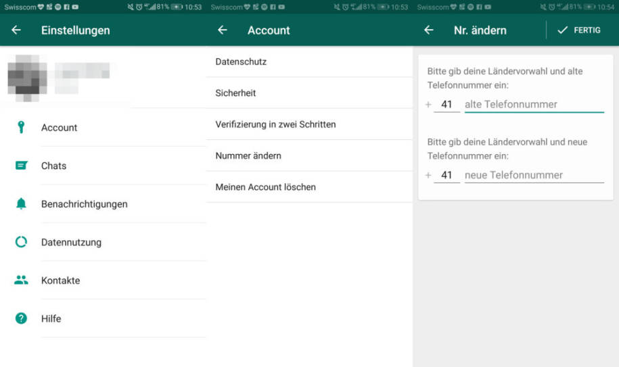
Task: Edit the country code for old number
Action: click(x=446, y=104)
